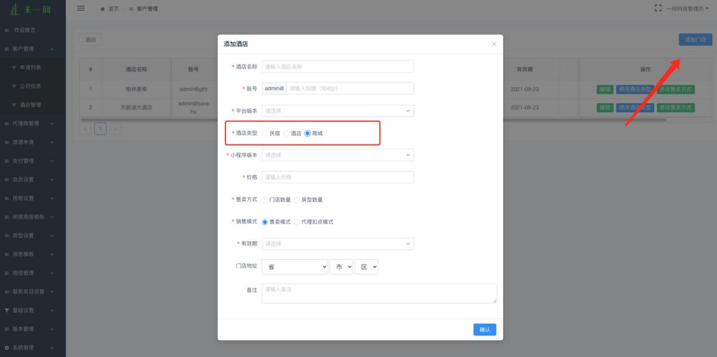Click the home icon in breadcrumb

pos(103,9)
